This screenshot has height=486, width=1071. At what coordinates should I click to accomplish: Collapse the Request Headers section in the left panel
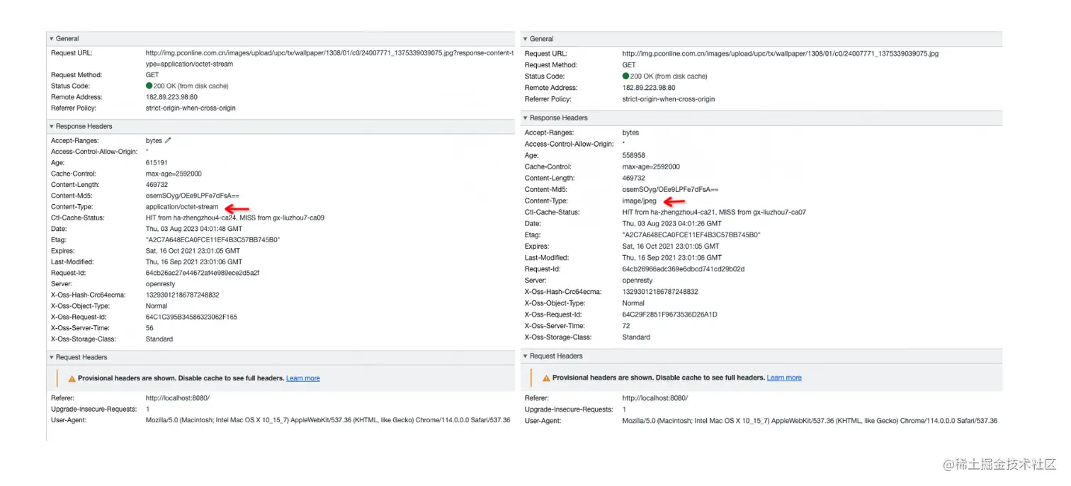52,357
